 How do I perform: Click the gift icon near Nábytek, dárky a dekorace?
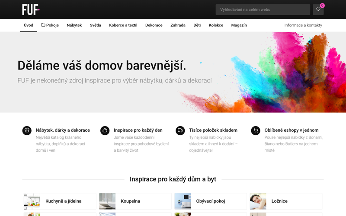tap(27, 130)
